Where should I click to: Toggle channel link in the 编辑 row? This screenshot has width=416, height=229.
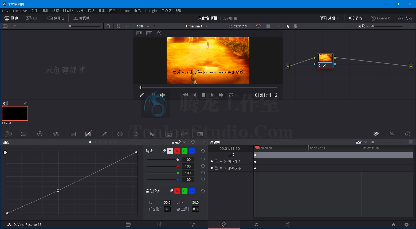click(164, 151)
